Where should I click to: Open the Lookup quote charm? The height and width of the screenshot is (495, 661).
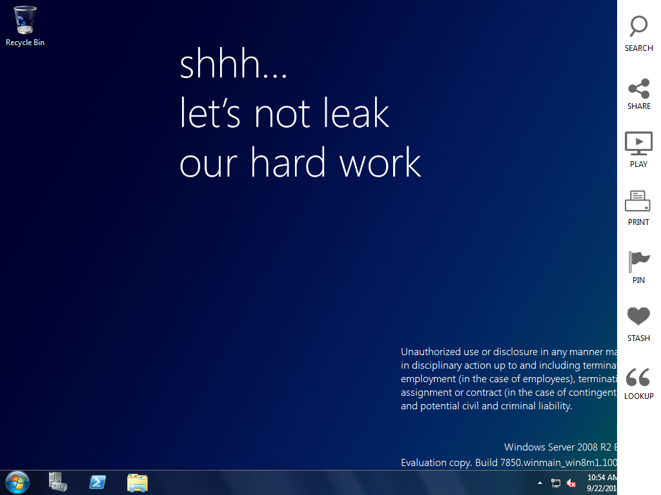638,383
